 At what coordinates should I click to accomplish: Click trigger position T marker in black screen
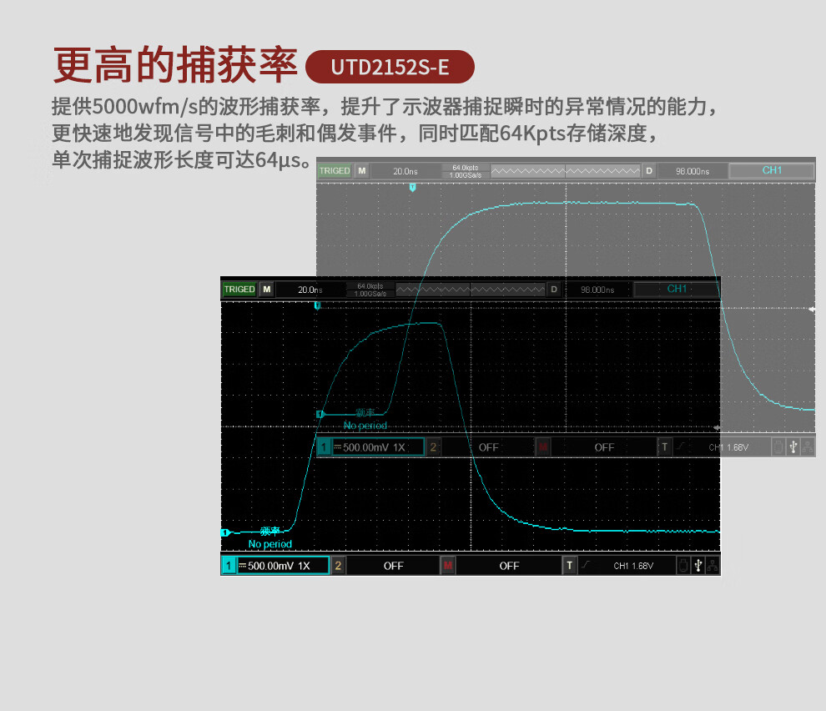pos(317,305)
